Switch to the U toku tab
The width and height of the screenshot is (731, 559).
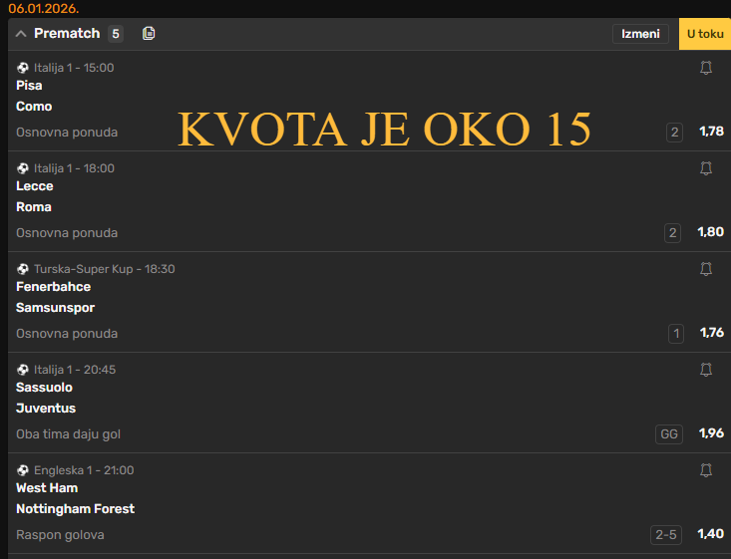pyautogui.click(x=704, y=34)
